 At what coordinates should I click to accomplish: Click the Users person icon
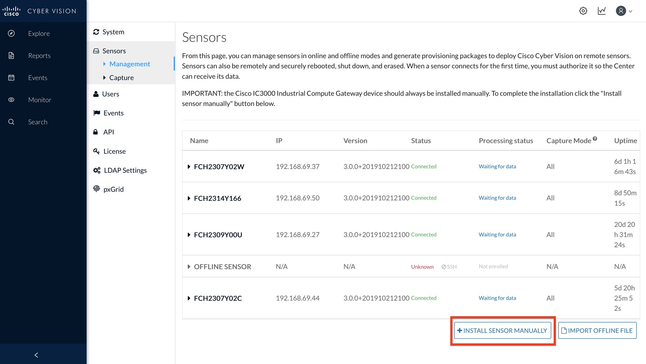(x=96, y=94)
